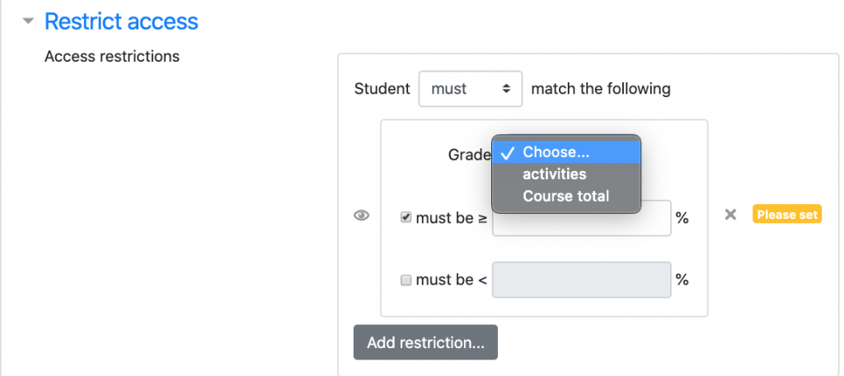Delete the grade restriction with the X icon

(730, 215)
